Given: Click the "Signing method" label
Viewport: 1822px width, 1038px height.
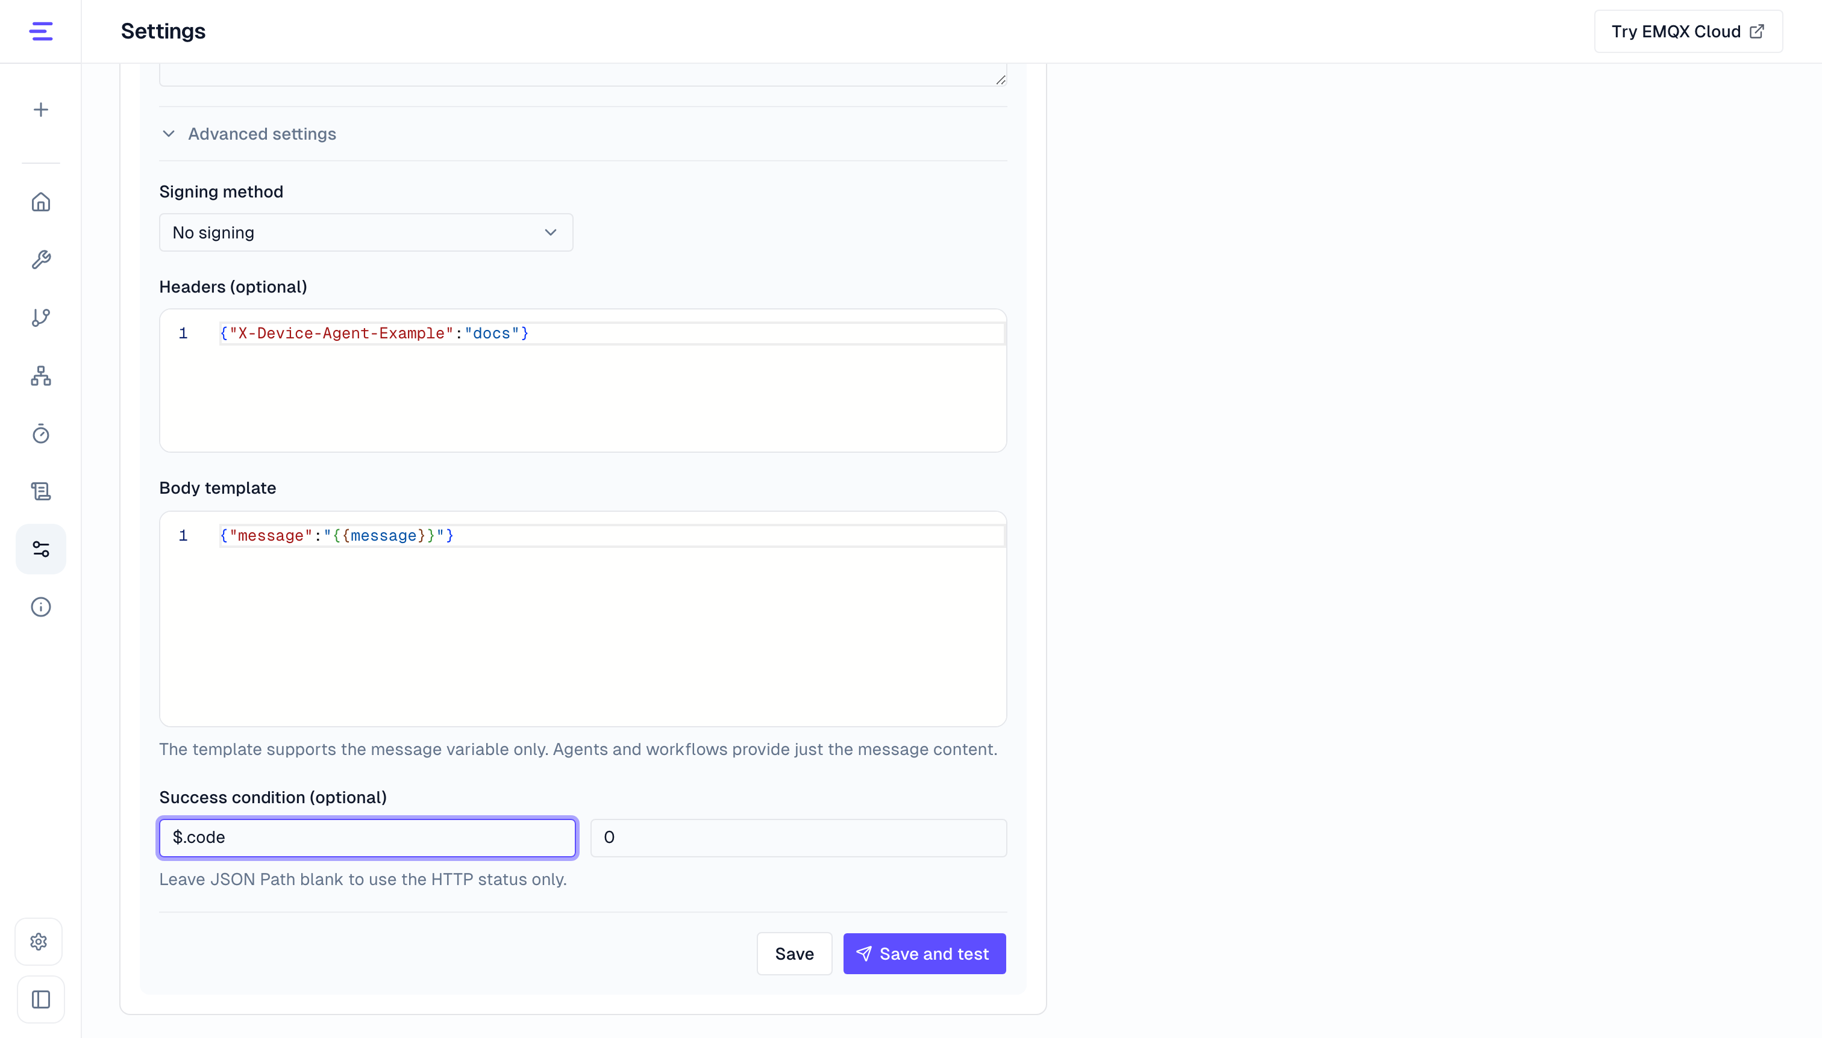Looking at the screenshot, I should [221, 192].
